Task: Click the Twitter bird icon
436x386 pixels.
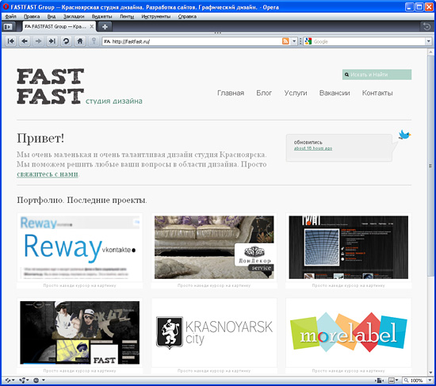Action: click(x=404, y=135)
